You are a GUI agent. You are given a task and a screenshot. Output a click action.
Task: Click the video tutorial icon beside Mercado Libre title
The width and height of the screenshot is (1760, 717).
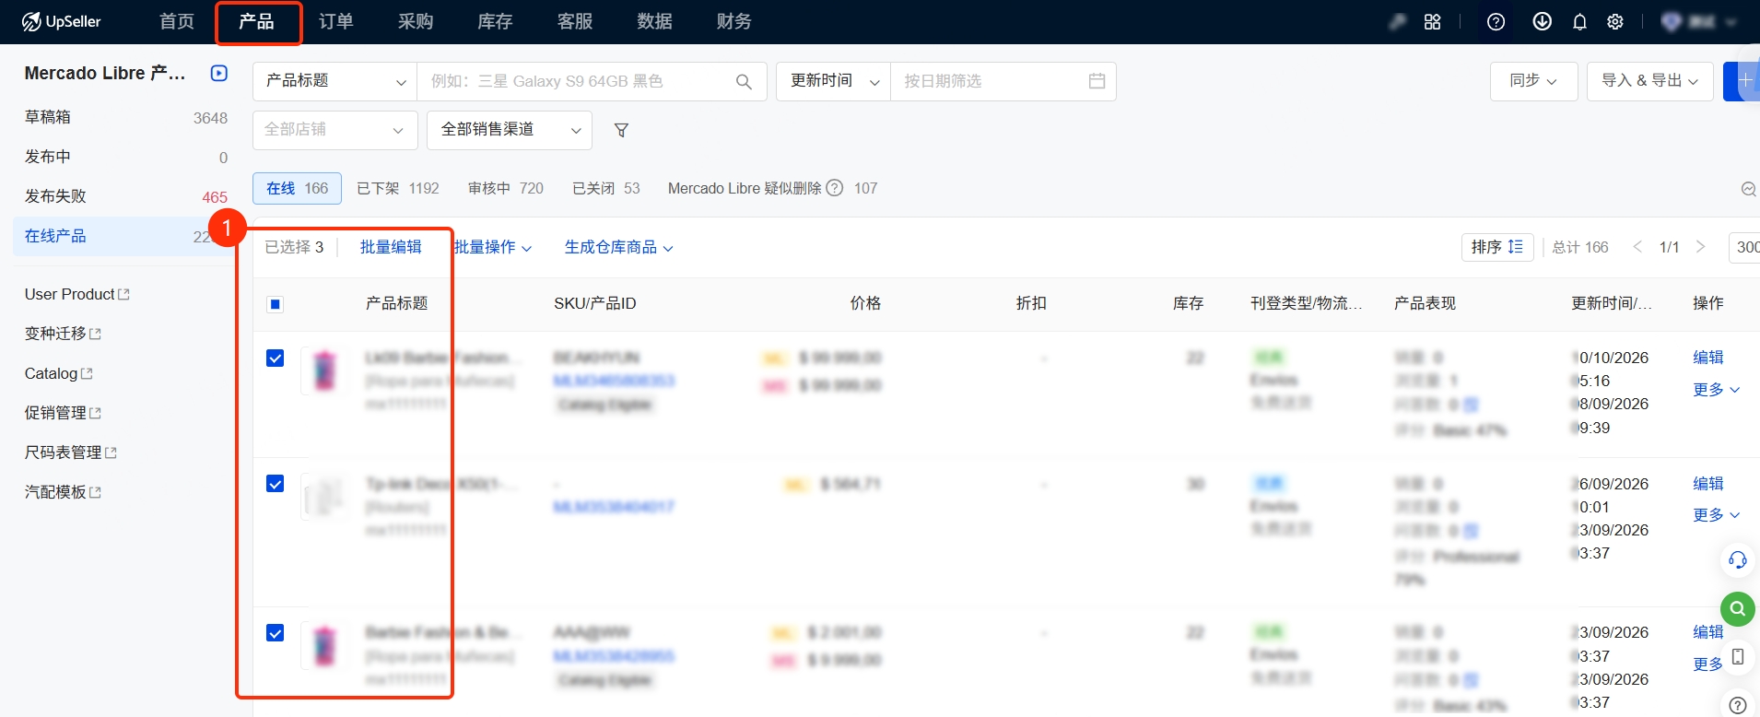coord(219,73)
